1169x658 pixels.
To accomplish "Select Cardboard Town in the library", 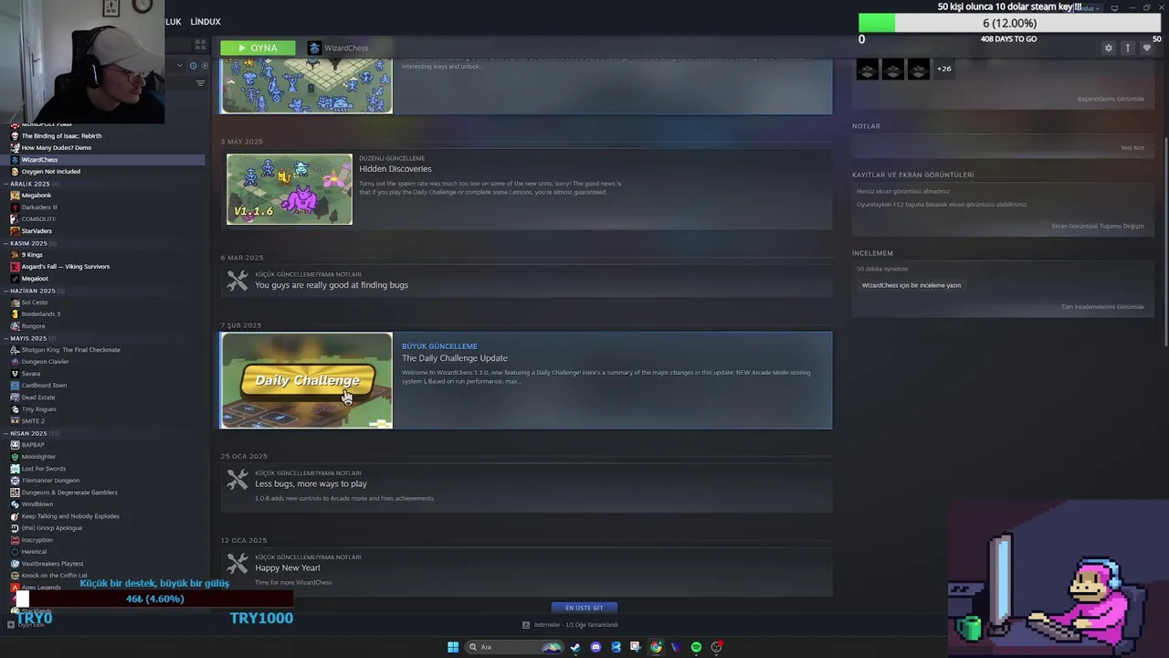I will (x=44, y=386).
